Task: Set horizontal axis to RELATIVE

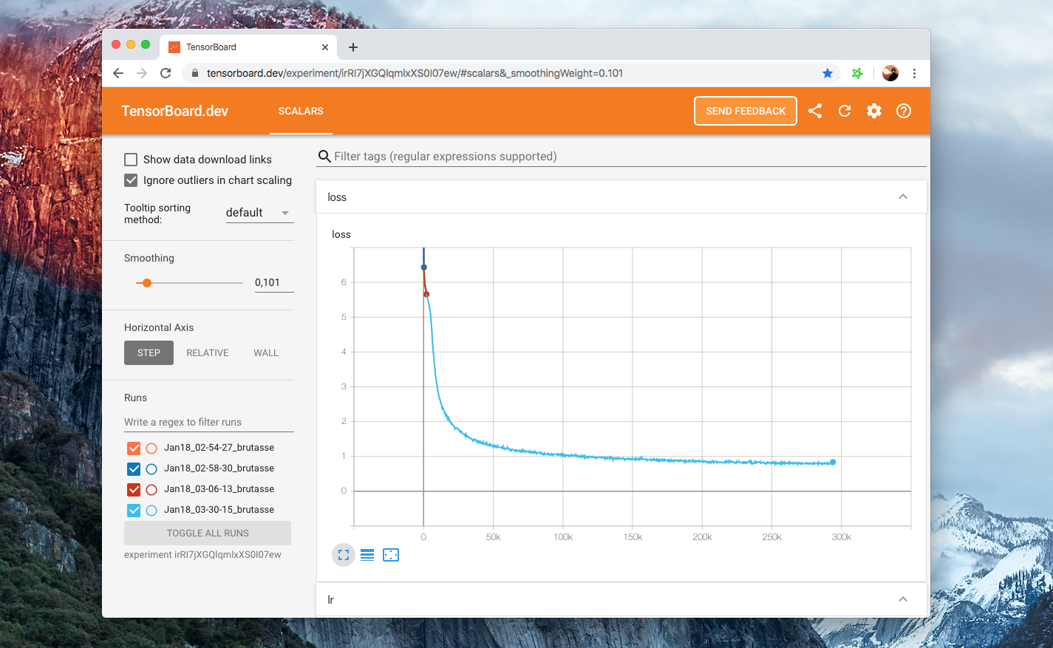Action: (207, 353)
